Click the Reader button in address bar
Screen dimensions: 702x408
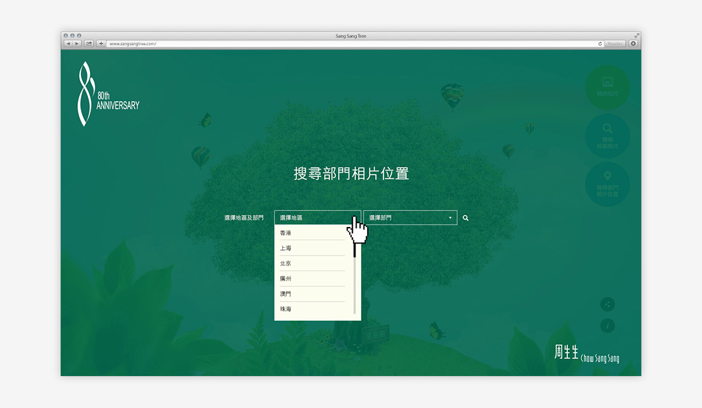click(615, 44)
